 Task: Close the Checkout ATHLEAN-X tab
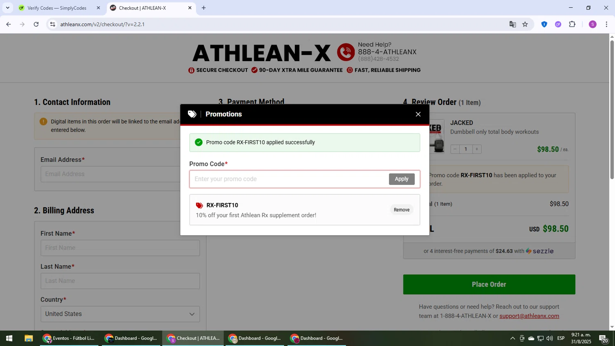tap(190, 8)
